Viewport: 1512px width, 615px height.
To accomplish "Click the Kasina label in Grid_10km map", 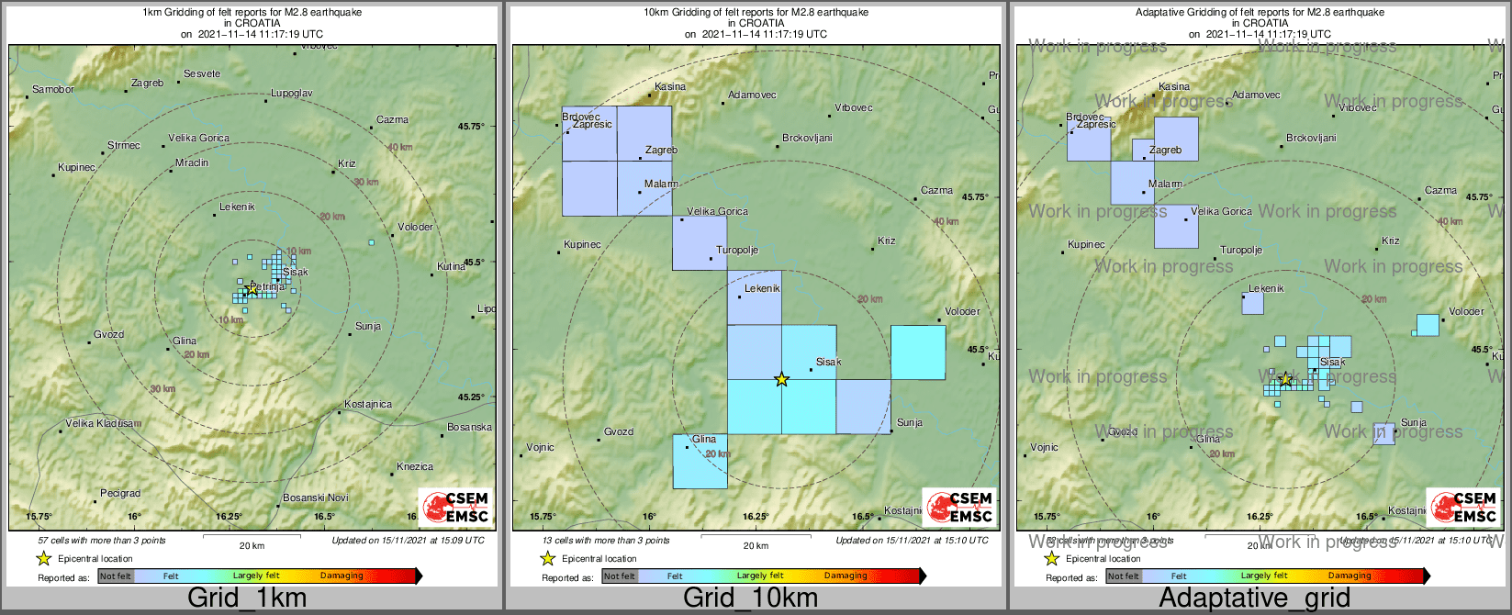I will click(x=670, y=86).
